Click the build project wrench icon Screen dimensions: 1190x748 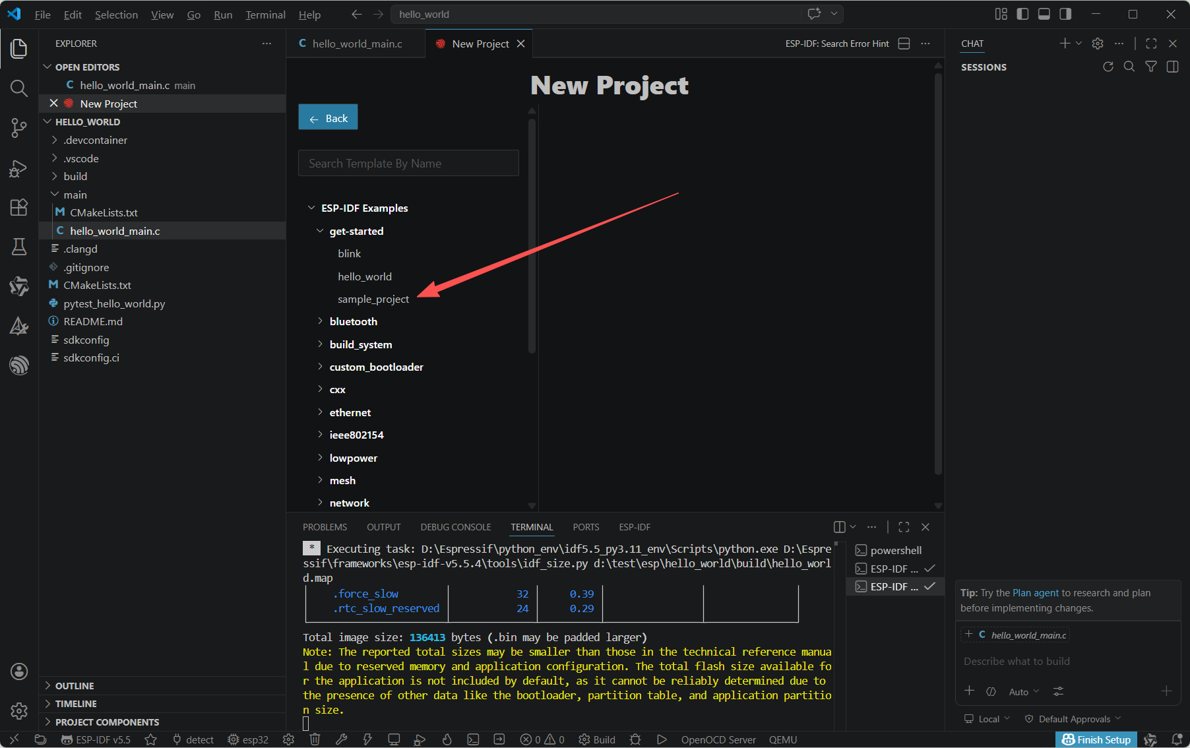point(341,739)
